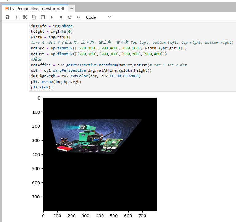Click the notebook file icon in the tab

[x=7, y=9]
